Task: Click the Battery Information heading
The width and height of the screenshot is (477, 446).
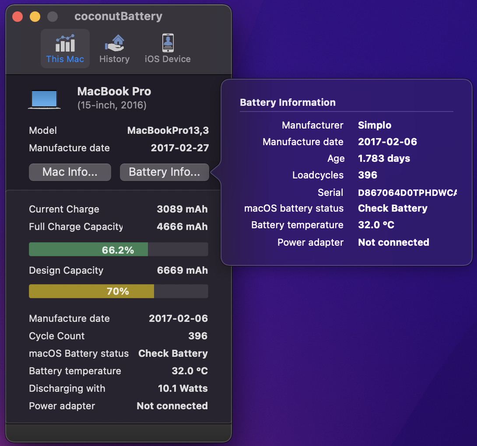Action: click(287, 102)
